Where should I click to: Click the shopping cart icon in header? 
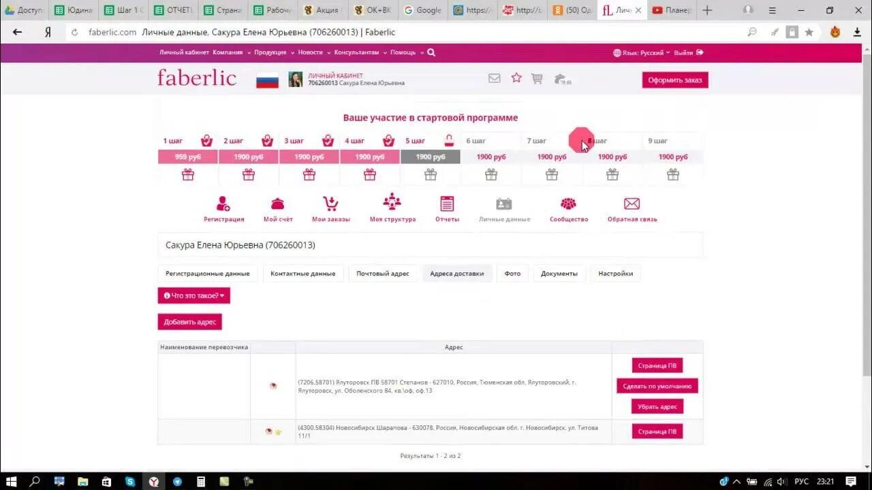tap(537, 79)
